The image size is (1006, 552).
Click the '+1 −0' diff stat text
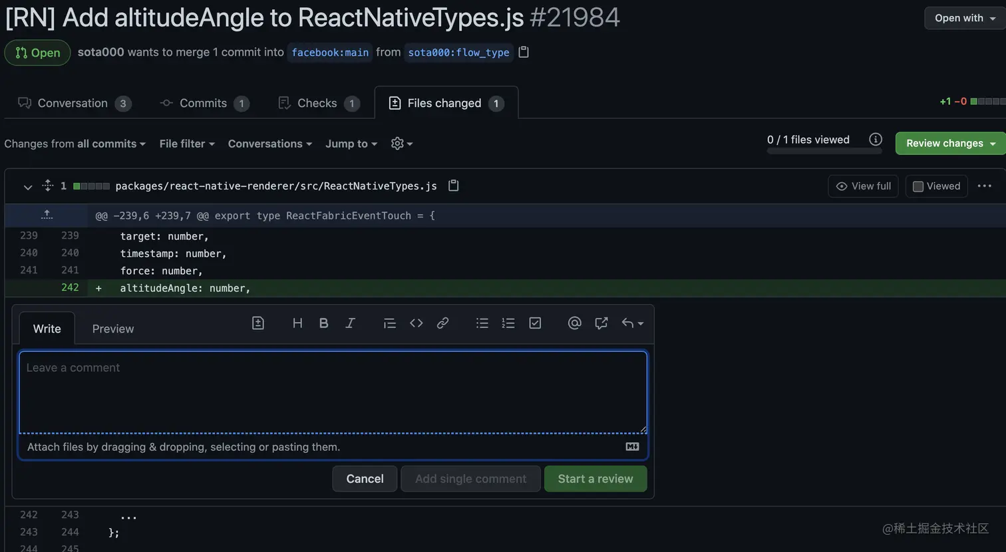click(x=953, y=102)
